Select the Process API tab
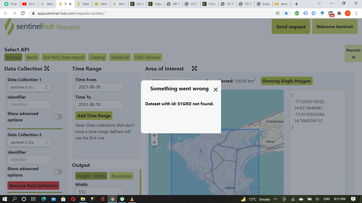 tap(14, 57)
